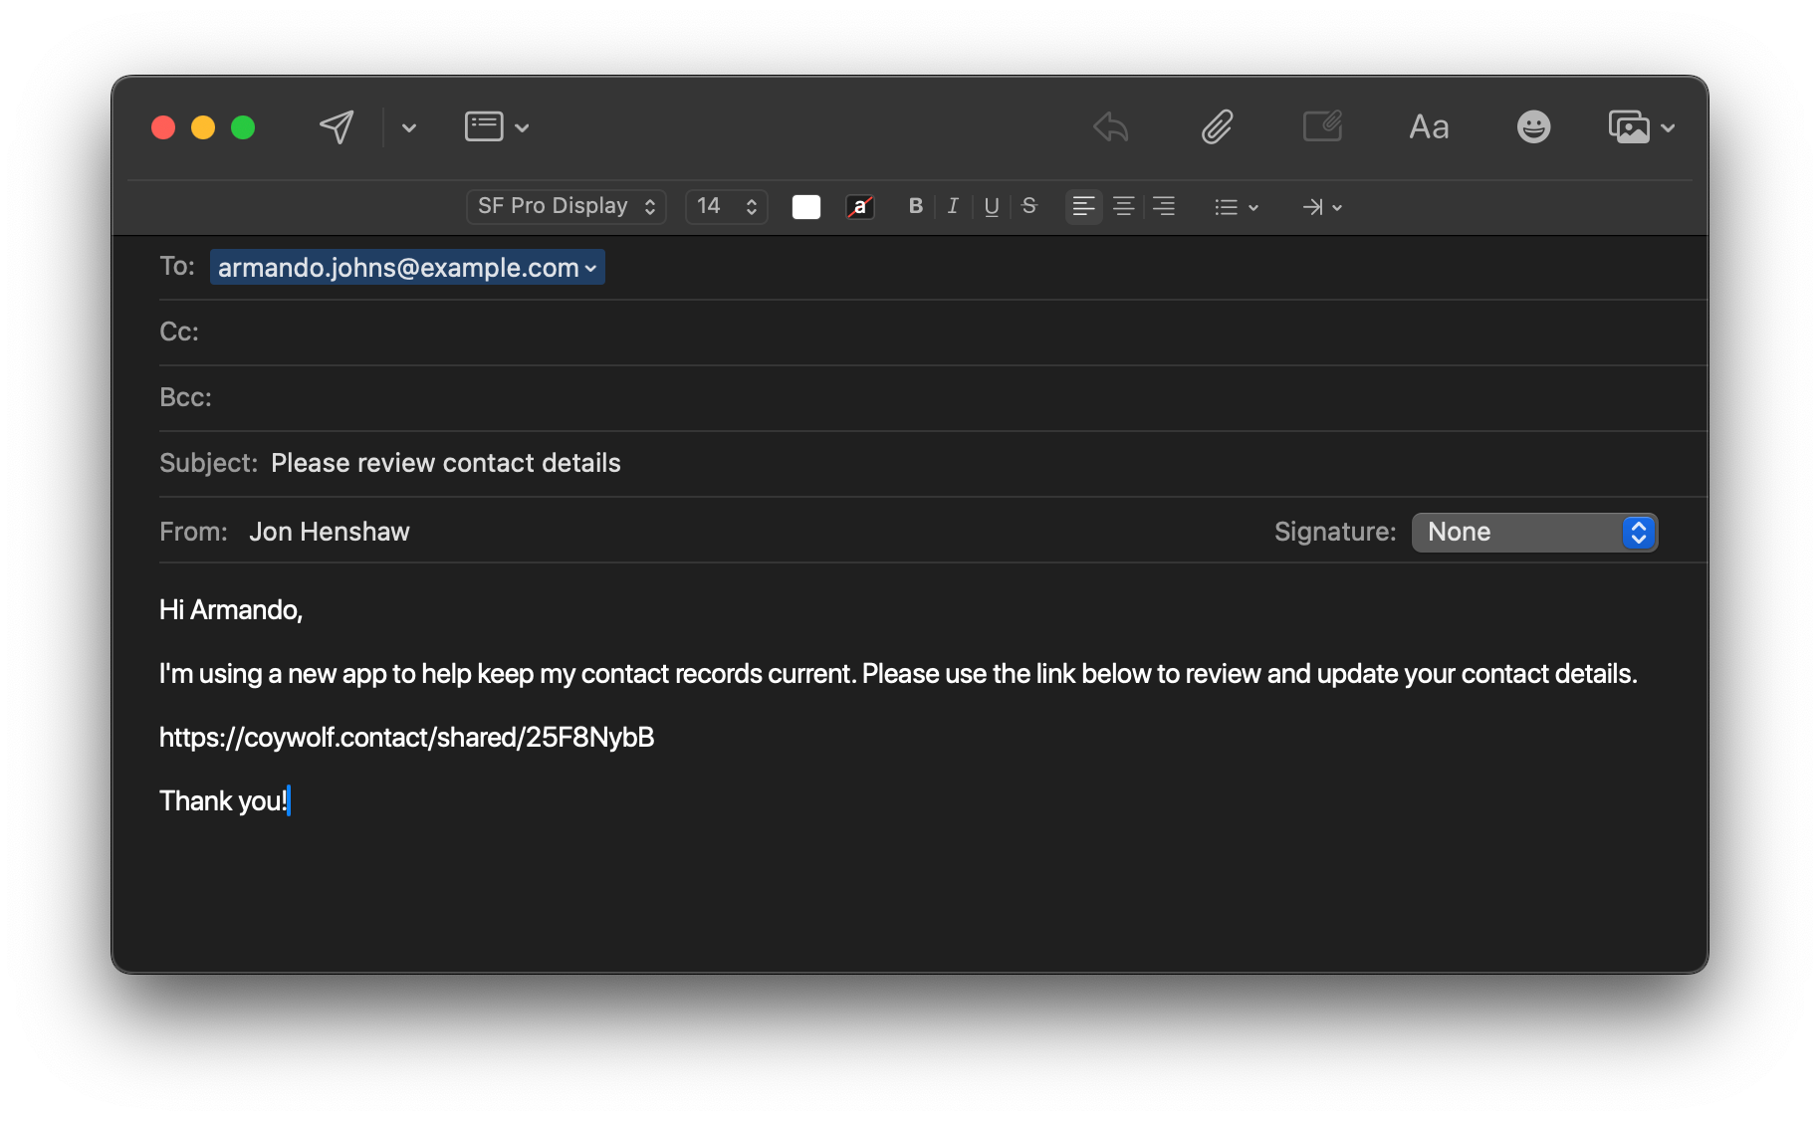The width and height of the screenshot is (1820, 1121).
Task: Click the undo arrow icon
Action: coord(1109,126)
